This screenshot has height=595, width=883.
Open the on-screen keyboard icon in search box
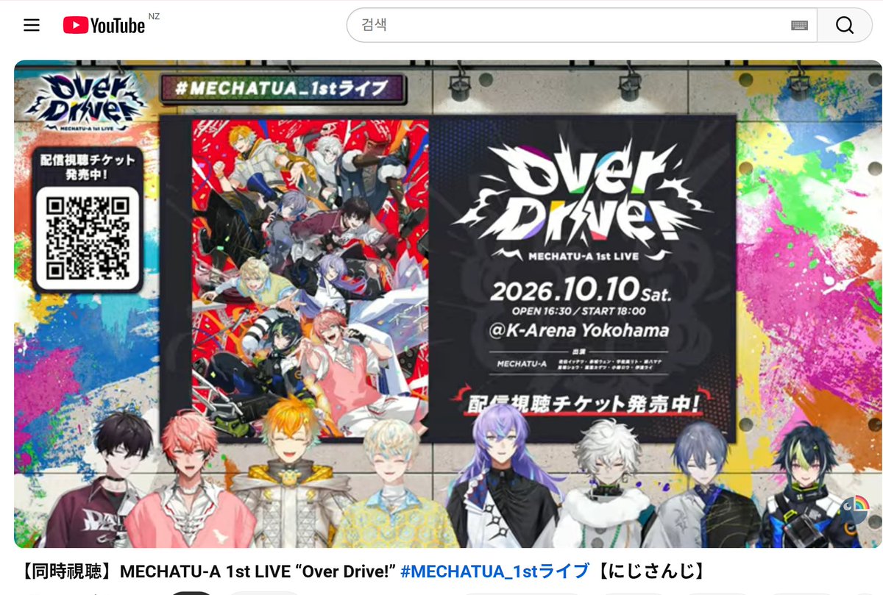click(800, 25)
